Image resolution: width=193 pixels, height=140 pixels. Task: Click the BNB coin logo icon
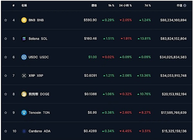[24, 20]
